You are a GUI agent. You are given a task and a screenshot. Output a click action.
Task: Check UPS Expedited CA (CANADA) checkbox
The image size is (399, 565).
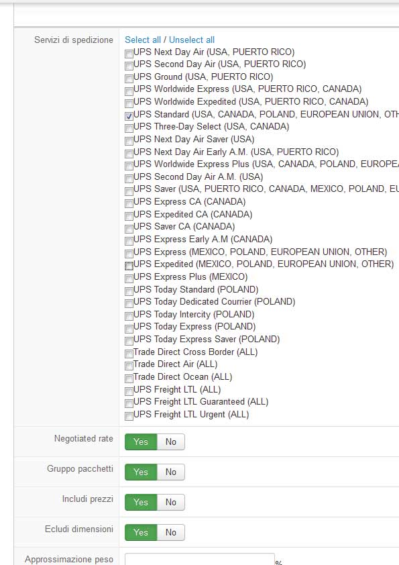pyautogui.click(x=129, y=216)
